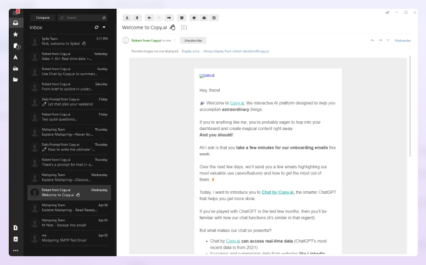Open the 'Chat by Copy.ai' link
The height and width of the screenshot is (265, 426).
[278, 192]
